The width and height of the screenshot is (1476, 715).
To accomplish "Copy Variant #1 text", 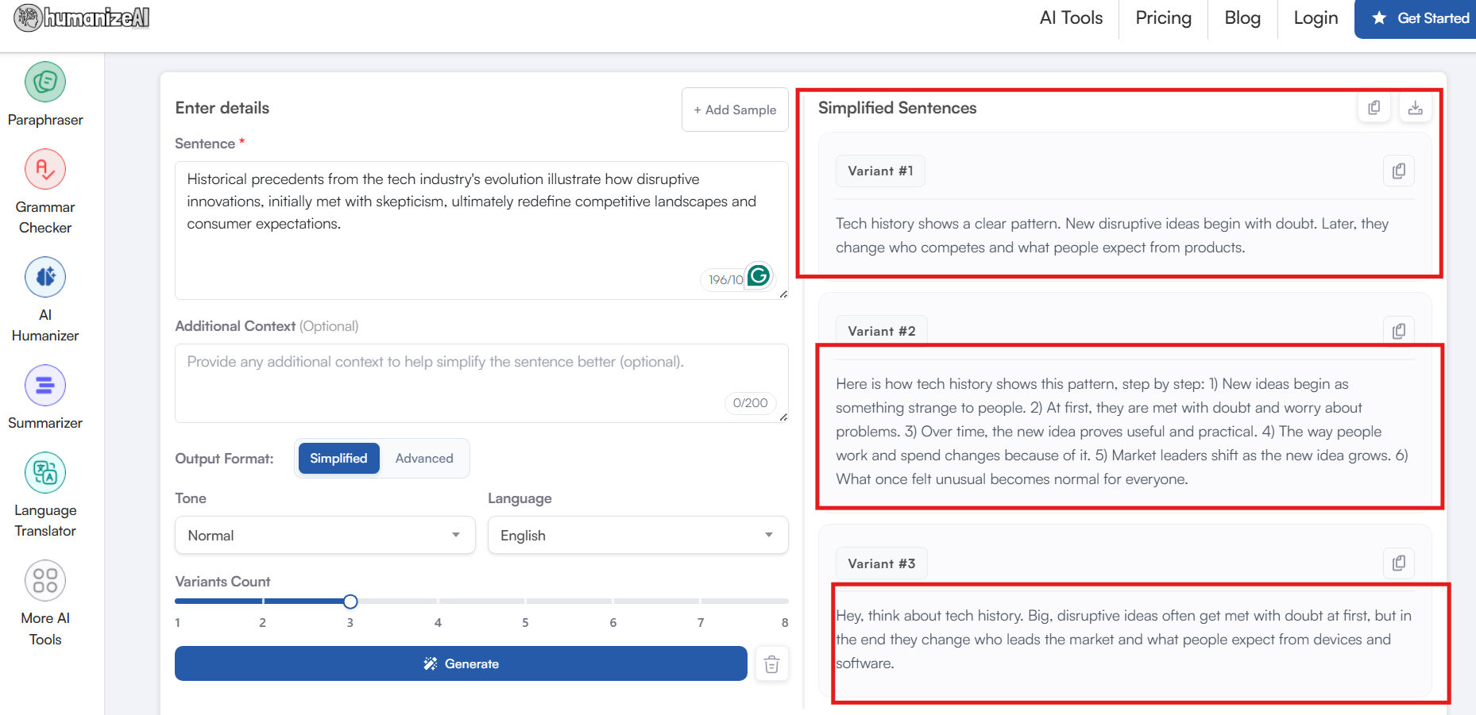I will pyautogui.click(x=1398, y=171).
